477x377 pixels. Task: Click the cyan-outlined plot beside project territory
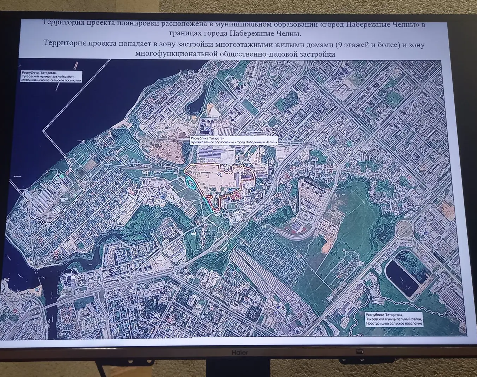[x=191, y=183]
